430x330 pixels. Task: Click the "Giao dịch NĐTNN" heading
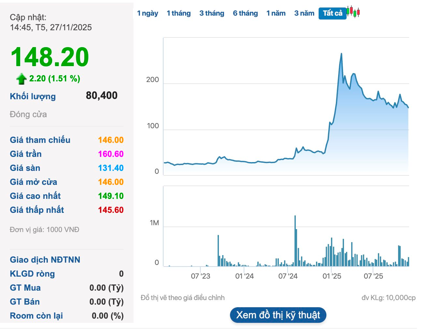point(45,260)
